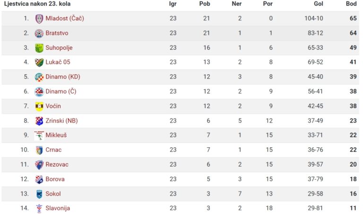Open the Slavonija team link
This screenshot has width=363, height=214.
tap(58, 208)
